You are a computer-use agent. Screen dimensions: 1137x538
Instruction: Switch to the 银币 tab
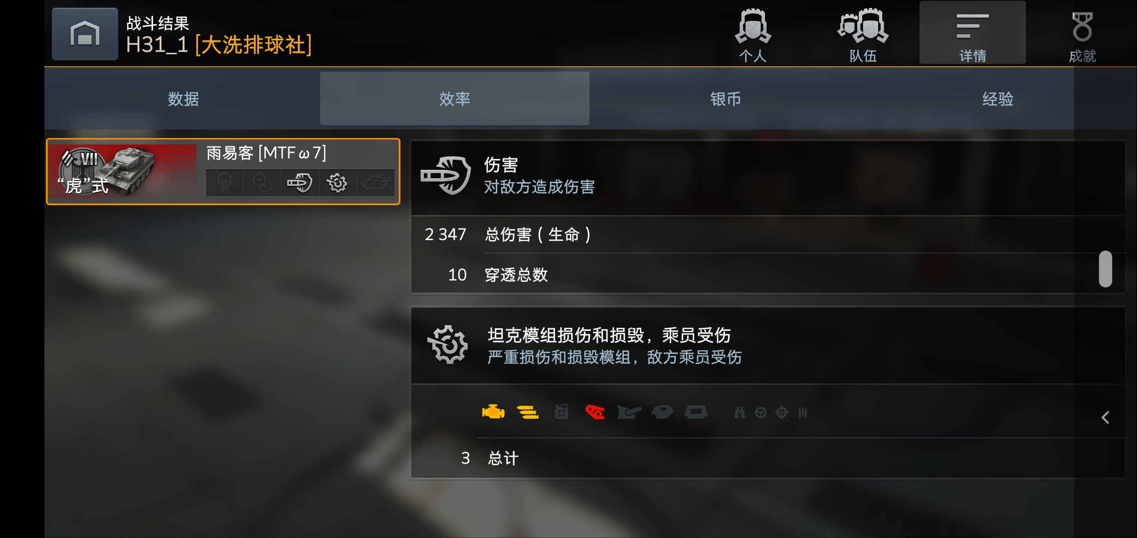tap(726, 99)
